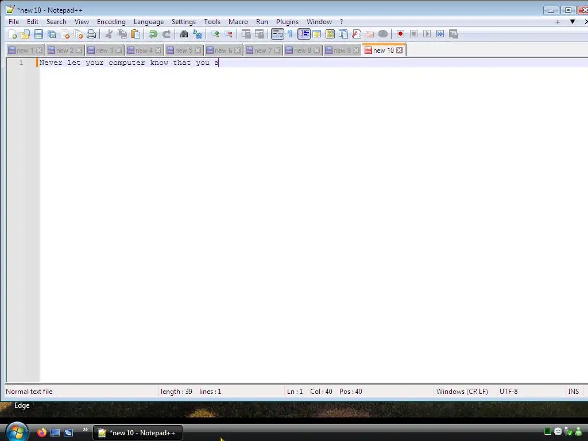The height and width of the screenshot is (441, 588).
Task: Click the Cut scissors icon
Action: 109,34
